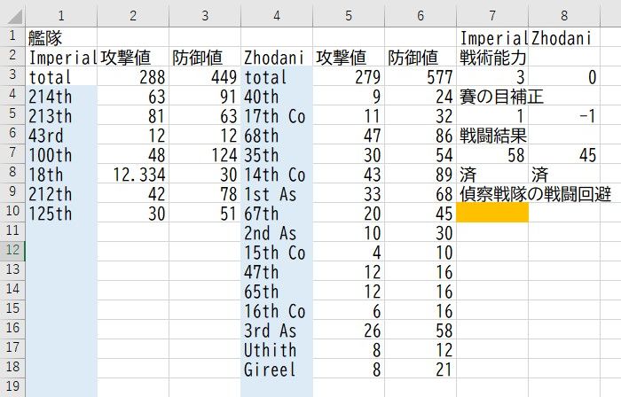Click the 214th fleet name cell
The image size is (621, 397).
61,96
